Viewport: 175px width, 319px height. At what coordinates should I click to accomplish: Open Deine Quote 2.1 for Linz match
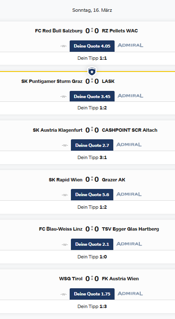click(92, 245)
